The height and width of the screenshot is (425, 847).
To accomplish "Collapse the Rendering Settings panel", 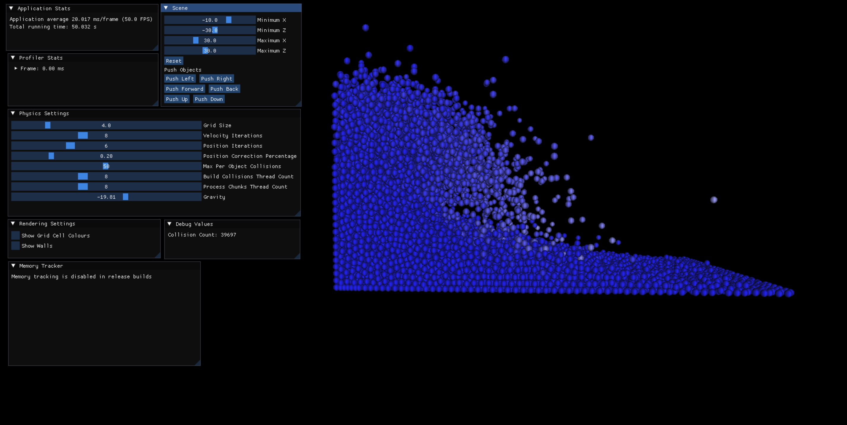I will pos(13,223).
